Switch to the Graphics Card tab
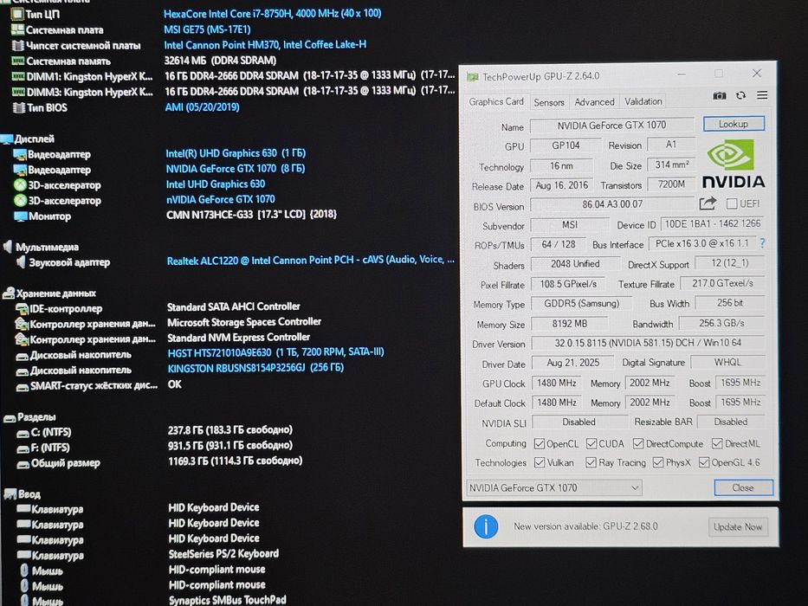 495,101
